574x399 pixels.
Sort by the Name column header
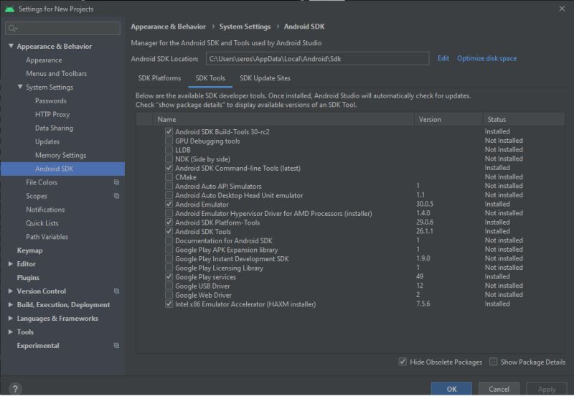pyautogui.click(x=283, y=119)
